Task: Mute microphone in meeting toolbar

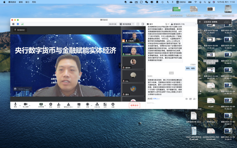Action: pos(15,105)
